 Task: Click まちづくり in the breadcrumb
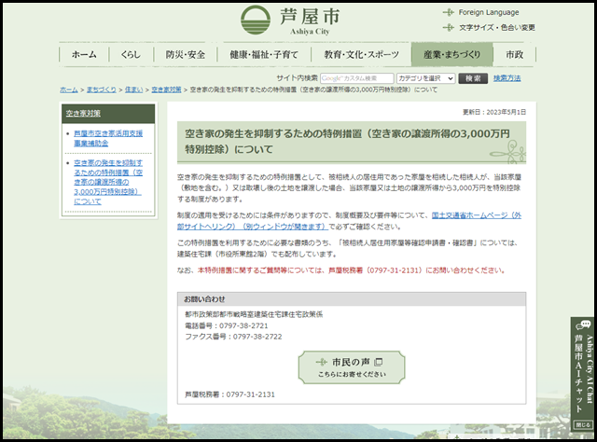tap(102, 90)
